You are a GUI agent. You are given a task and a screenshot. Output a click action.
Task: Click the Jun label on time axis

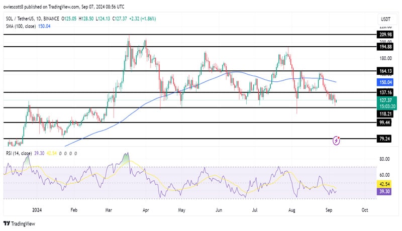coord(219,210)
